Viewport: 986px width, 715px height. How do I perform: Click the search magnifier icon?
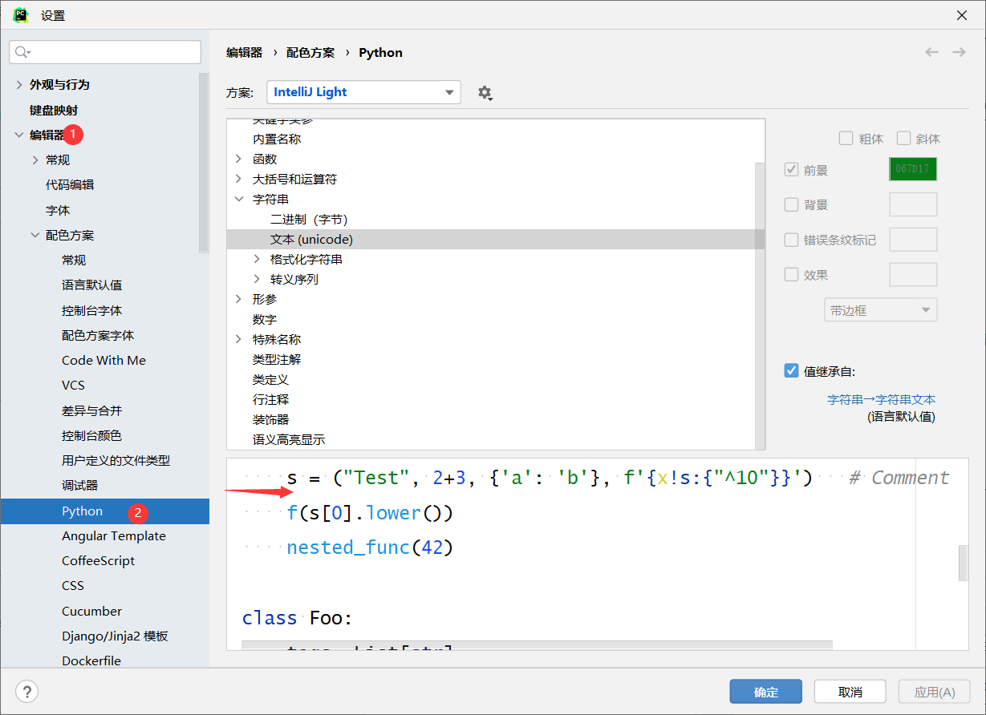point(22,52)
